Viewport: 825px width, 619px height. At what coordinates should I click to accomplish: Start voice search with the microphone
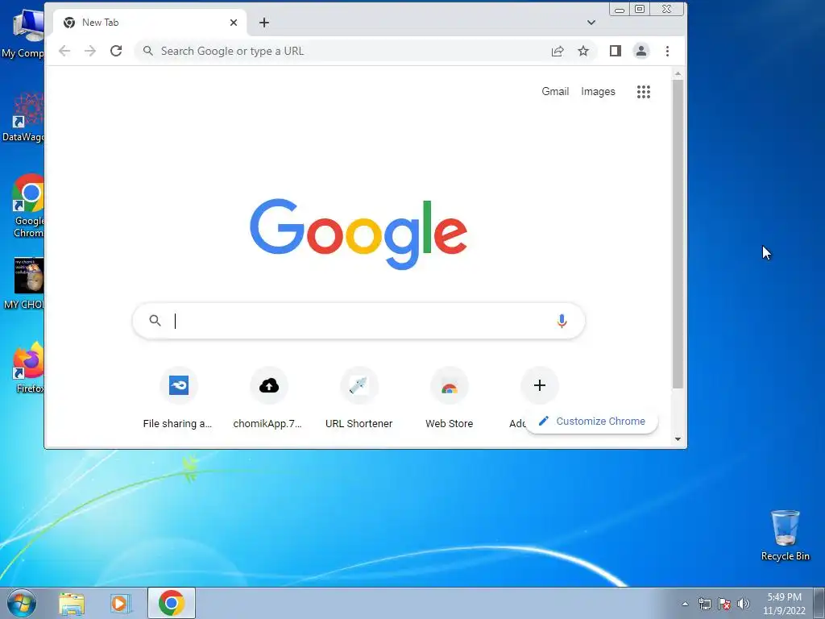[x=562, y=321]
